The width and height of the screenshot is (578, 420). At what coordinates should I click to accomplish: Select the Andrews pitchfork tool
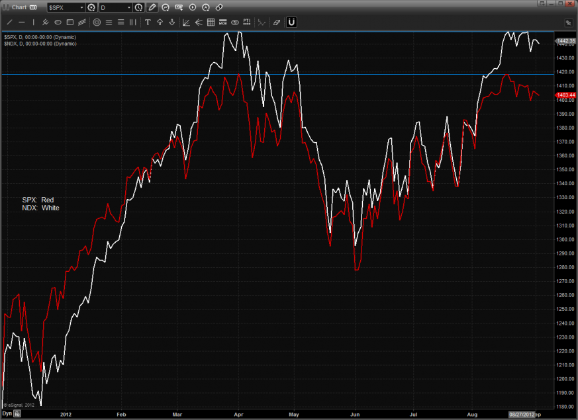[x=45, y=22]
